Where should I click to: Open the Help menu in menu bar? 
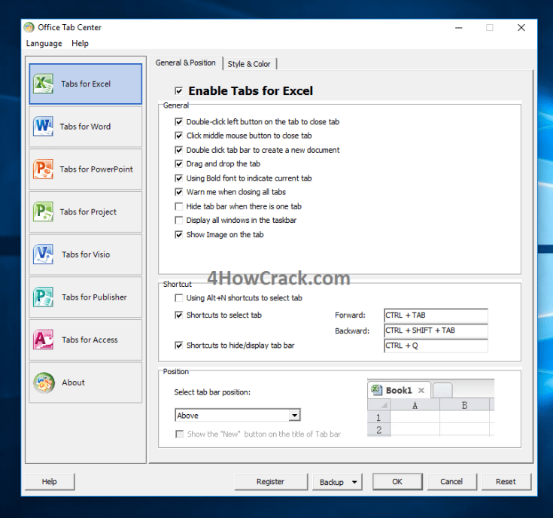click(x=80, y=44)
